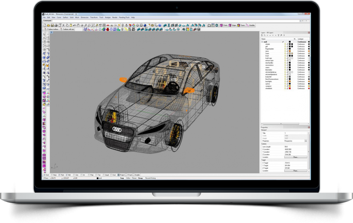
Task: Click the Print icon in toolbar
Action: click(56, 25)
